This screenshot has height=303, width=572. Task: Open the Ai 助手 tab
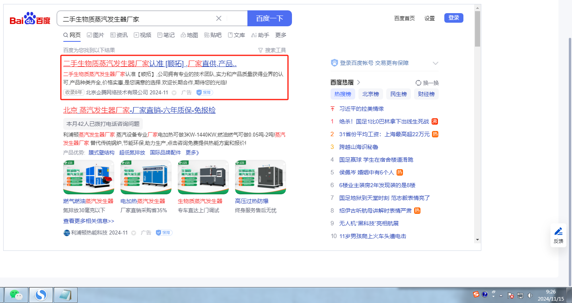pos(260,35)
